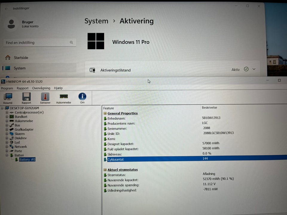The height and width of the screenshot is (215, 287).
Task: Expand the Grafikadapter tree node
Action: (x=7, y=129)
